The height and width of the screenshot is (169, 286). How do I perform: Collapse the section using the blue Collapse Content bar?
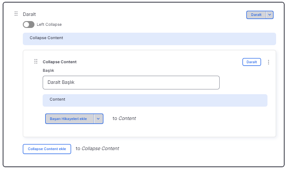pyautogui.click(x=149, y=39)
